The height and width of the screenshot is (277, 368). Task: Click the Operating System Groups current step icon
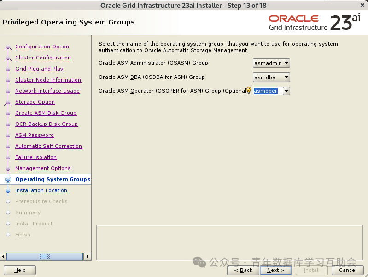8,179
